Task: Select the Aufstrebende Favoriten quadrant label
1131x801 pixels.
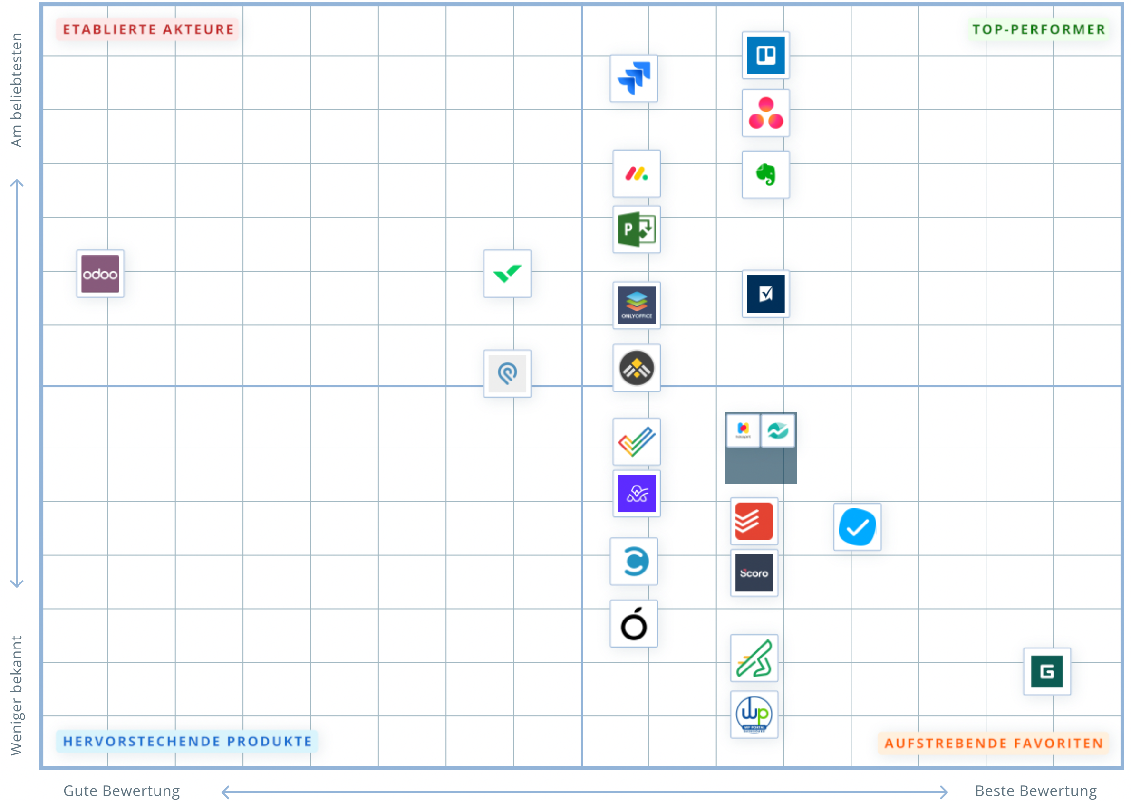Action: pos(993,744)
